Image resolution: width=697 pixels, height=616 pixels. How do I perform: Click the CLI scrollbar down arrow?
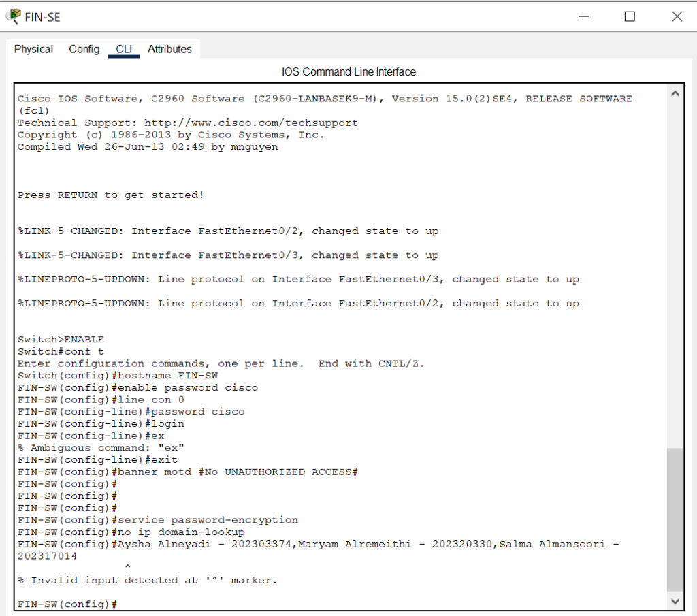pyautogui.click(x=675, y=601)
